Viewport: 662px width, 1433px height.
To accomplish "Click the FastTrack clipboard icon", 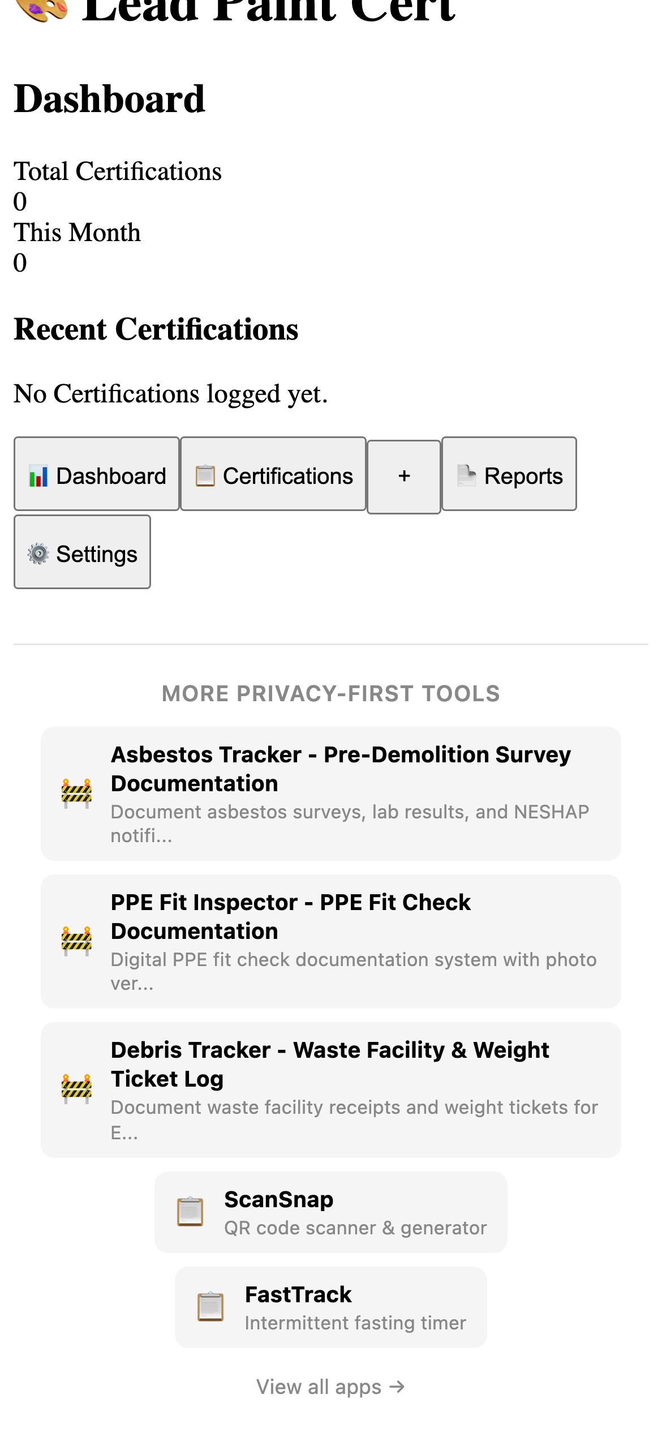I will (211, 1308).
